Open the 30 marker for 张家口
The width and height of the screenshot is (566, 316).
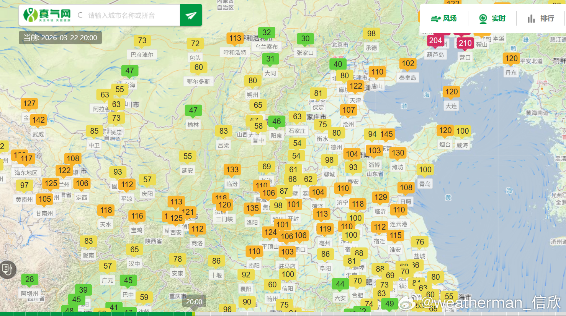point(305,39)
